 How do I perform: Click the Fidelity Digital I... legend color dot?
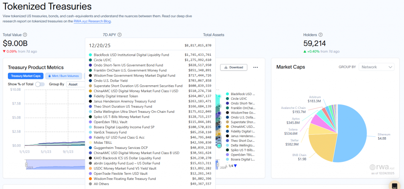(x=227, y=131)
